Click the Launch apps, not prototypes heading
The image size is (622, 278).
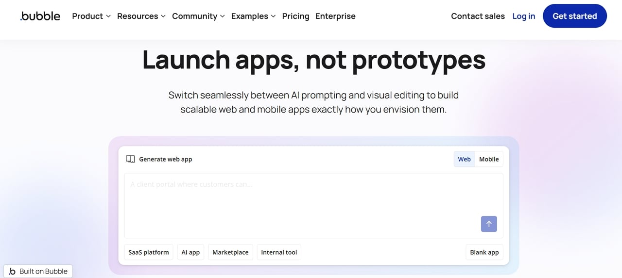(x=313, y=60)
